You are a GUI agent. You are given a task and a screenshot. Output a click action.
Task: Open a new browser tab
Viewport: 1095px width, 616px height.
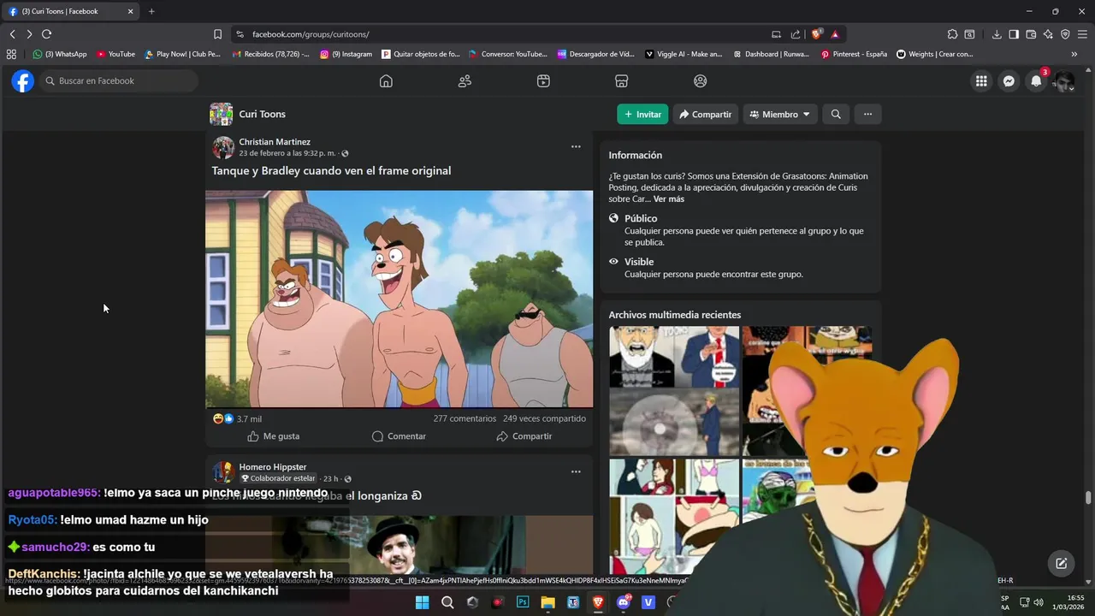pos(151,11)
